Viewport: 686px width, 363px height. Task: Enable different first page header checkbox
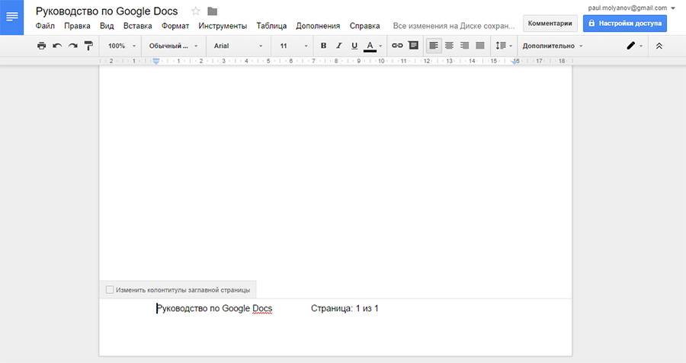click(x=110, y=290)
